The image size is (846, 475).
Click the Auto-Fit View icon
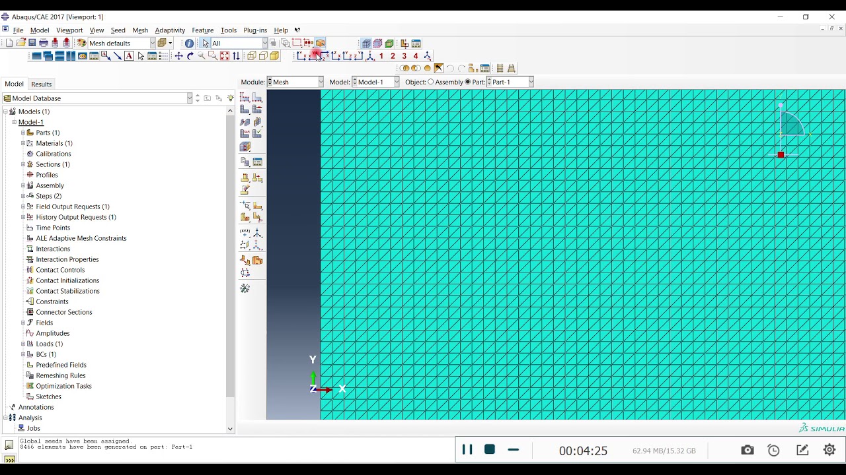click(x=225, y=56)
